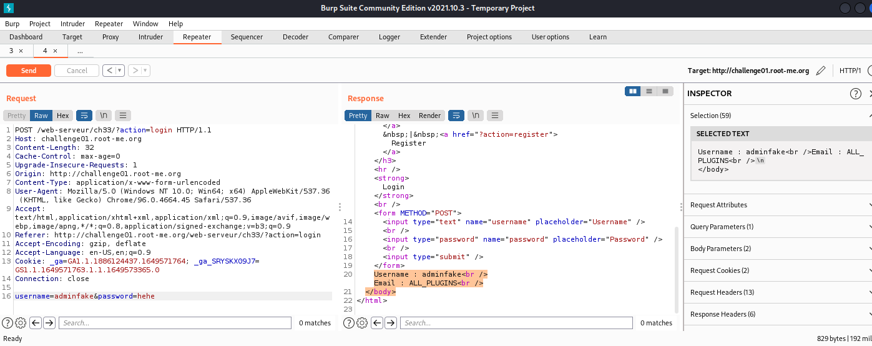The height and width of the screenshot is (346, 872).
Task: Jump to next match in response search
Action: [x=391, y=323]
